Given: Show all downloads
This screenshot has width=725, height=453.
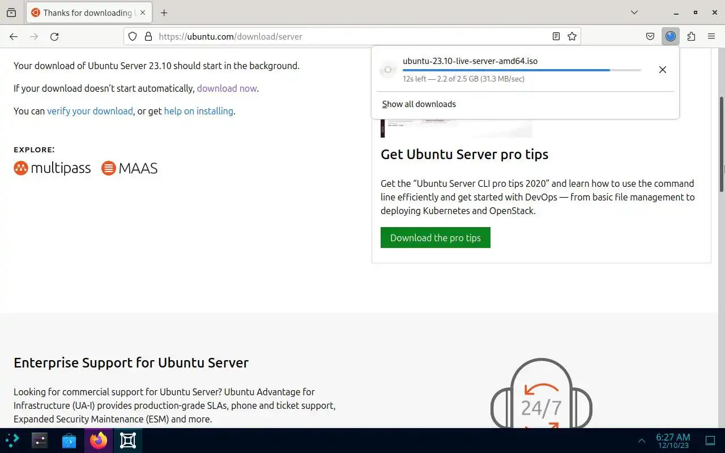Looking at the screenshot, I should click(x=419, y=104).
